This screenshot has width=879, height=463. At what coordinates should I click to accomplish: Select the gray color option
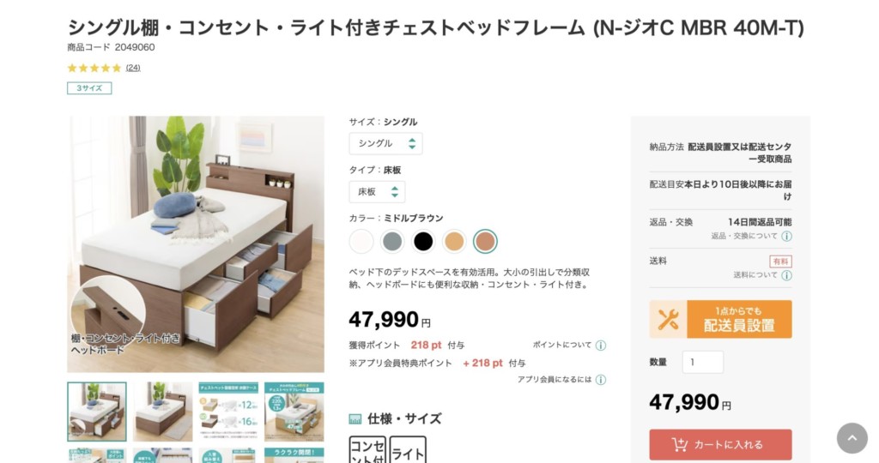[x=392, y=242]
